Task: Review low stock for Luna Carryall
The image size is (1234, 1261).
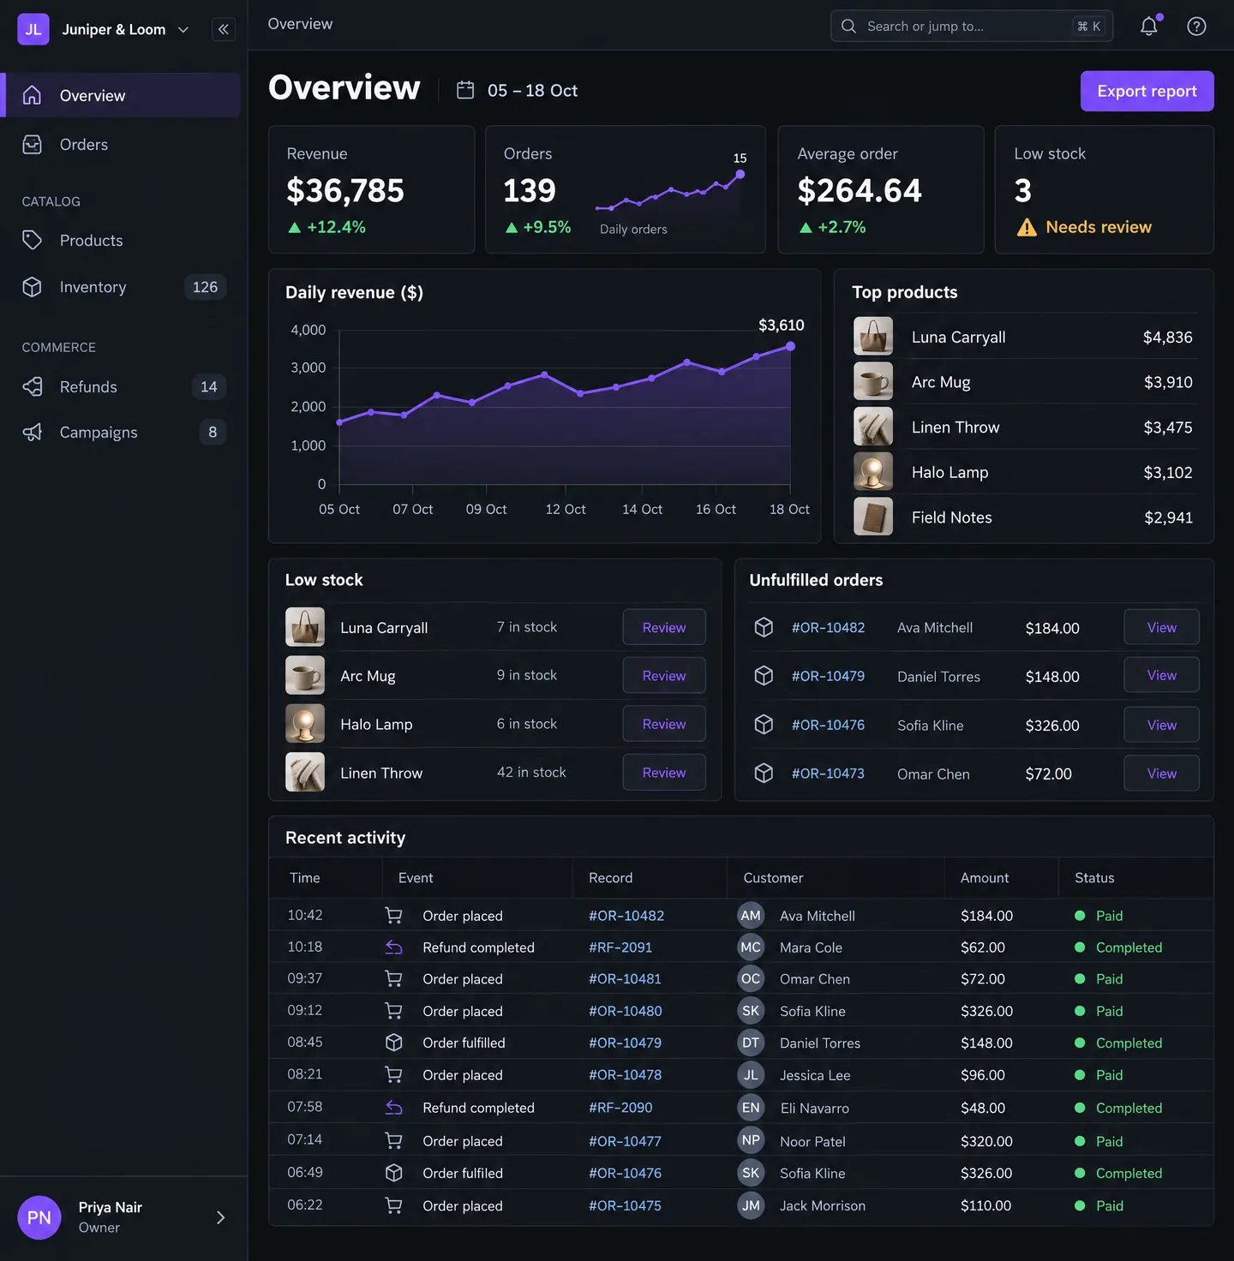Action: tap(664, 627)
